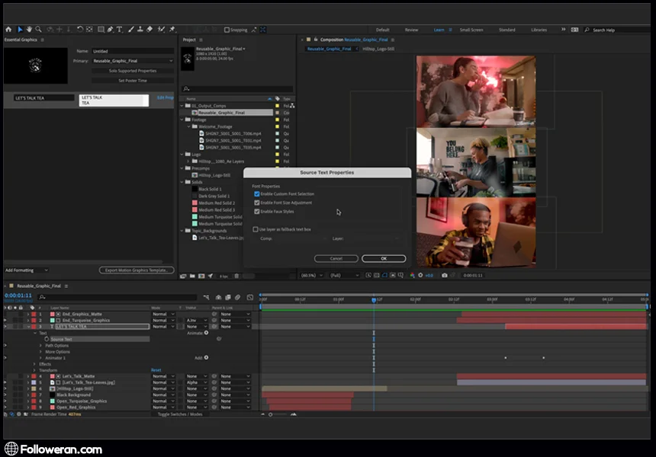This screenshot has width=656, height=457.
Task: Open the Primary composition dropdown
Action: [x=133, y=60]
